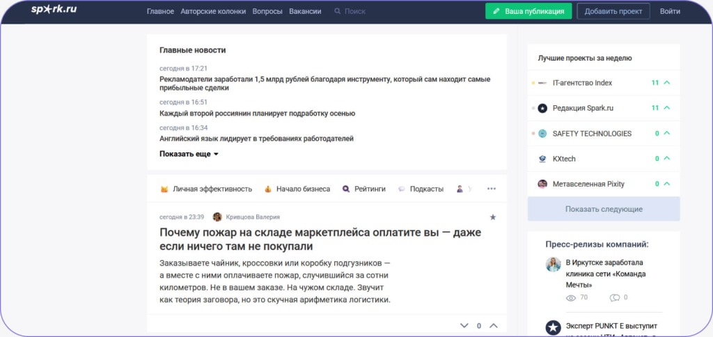Select the Рейтинги category tab

click(x=363, y=189)
